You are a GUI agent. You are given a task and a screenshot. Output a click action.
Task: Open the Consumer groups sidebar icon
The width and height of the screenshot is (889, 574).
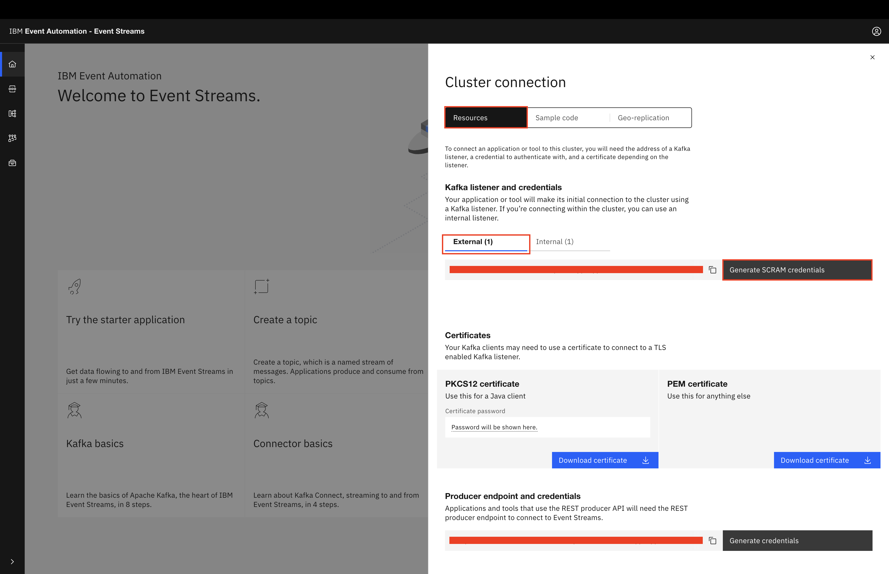coord(12,138)
